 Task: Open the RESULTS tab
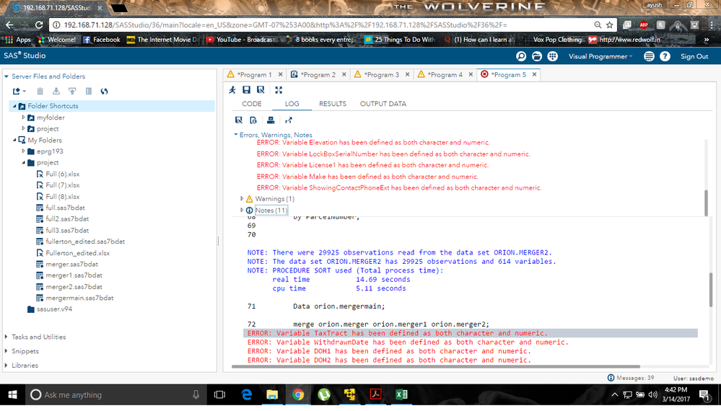pyautogui.click(x=333, y=104)
